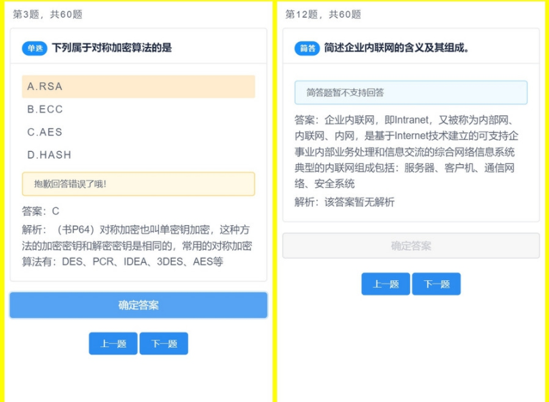Click 上一题 on the right panel
The width and height of the screenshot is (549, 402).
click(x=385, y=283)
